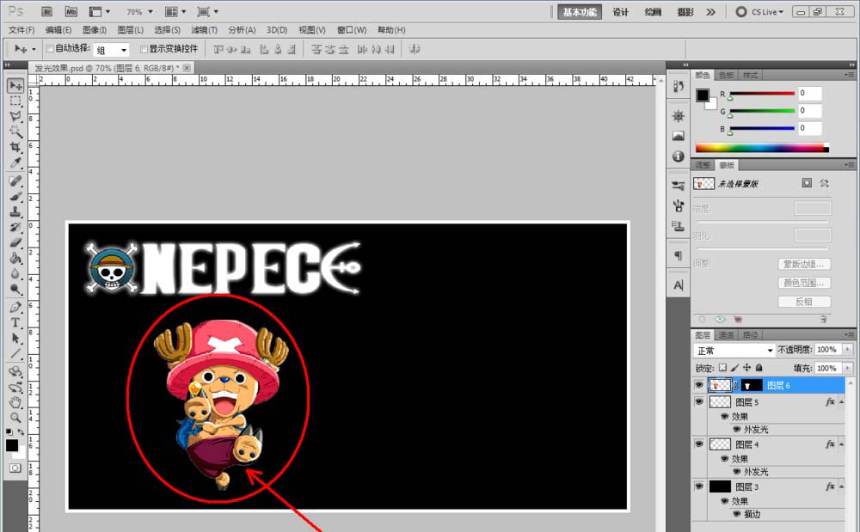Select the Brush tool
Image resolution: width=860 pixels, height=532 pixels.
[x=15, y=196]
